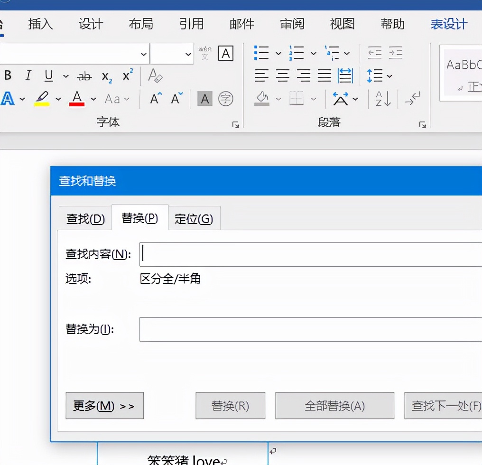
Task: Open font name dropdown
Action: [x=144, y=54]
